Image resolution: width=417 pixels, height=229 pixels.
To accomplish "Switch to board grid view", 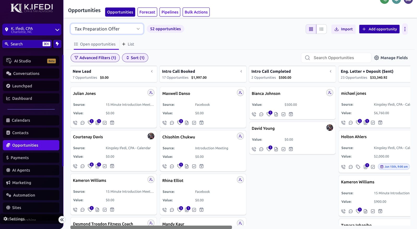I will tap(311, 29).
